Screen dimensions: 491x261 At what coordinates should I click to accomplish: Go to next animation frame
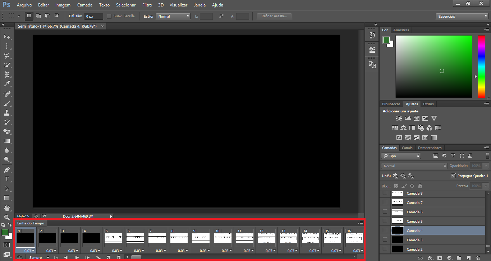87,257
